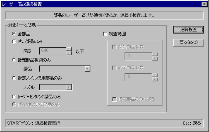209x132 pixels.
Task: Close the レーザー高さ連続検査 dialog window
Action: (x=204, y=4)
